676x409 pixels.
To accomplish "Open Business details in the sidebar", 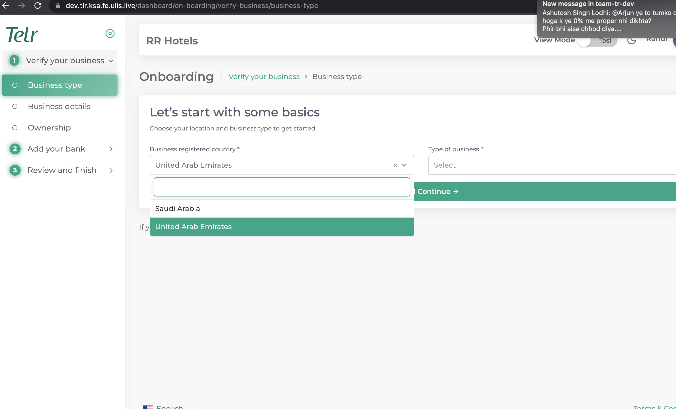I will coord(60,106).
